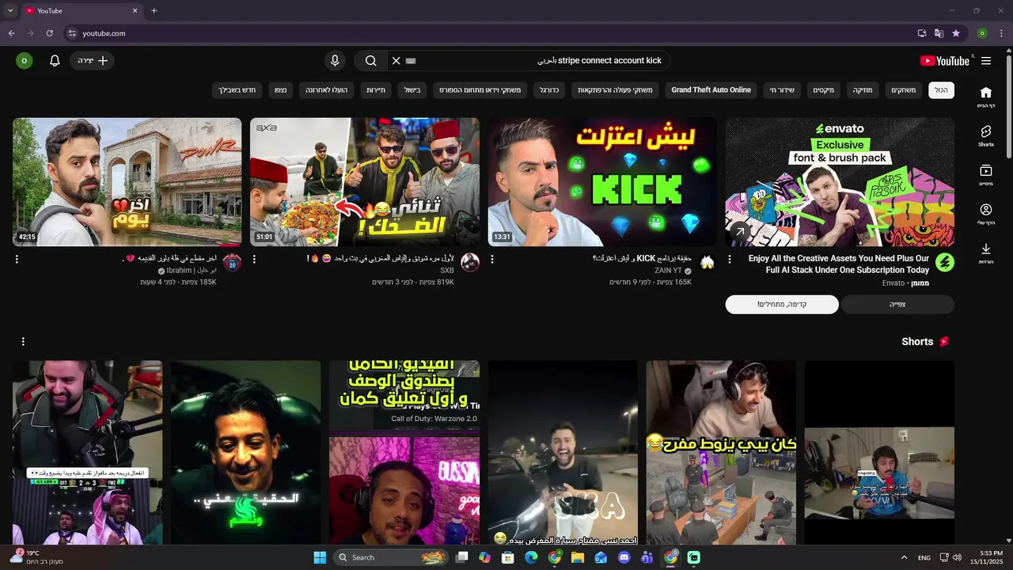Select the הועלו לאחרונה filter chip
The height and width of the screenshot is (570, 1013).
coord(328,90)
